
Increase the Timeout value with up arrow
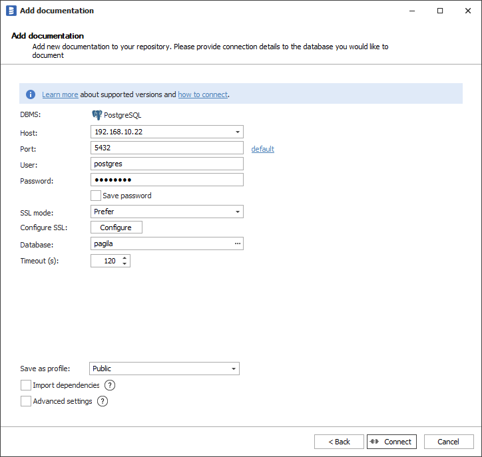coord(124,258)
